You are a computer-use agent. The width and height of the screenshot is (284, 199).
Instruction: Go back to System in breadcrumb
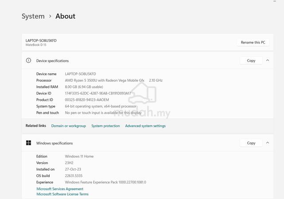tap(33, 16)
